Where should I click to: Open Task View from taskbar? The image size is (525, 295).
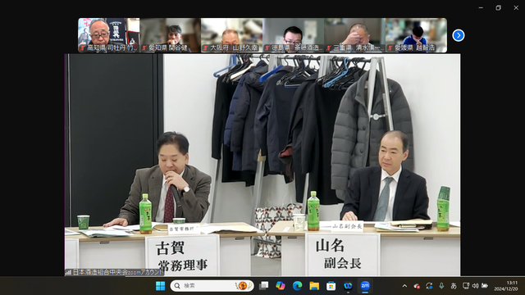click(264, 286)
